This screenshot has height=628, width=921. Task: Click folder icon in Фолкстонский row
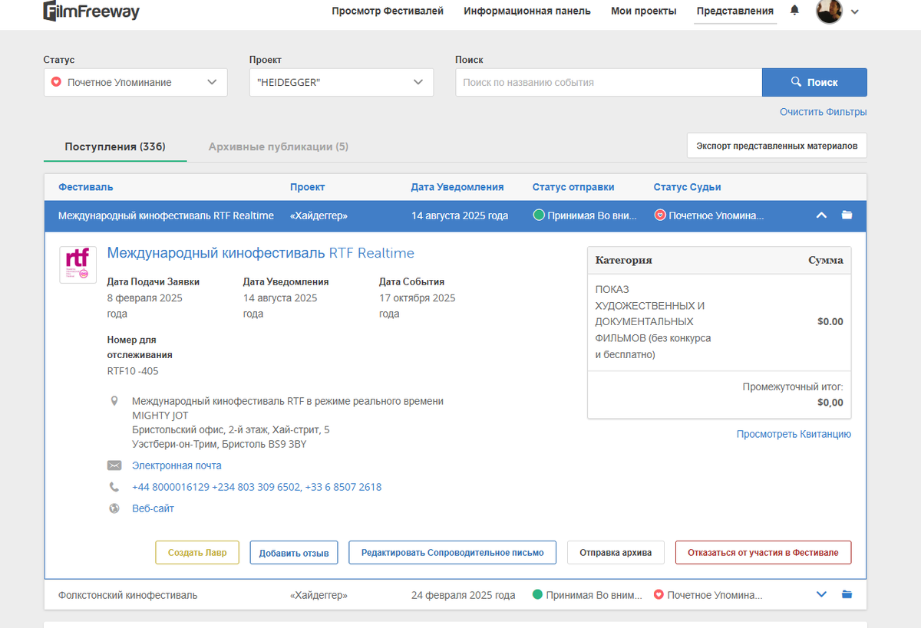tap(847, 594)
